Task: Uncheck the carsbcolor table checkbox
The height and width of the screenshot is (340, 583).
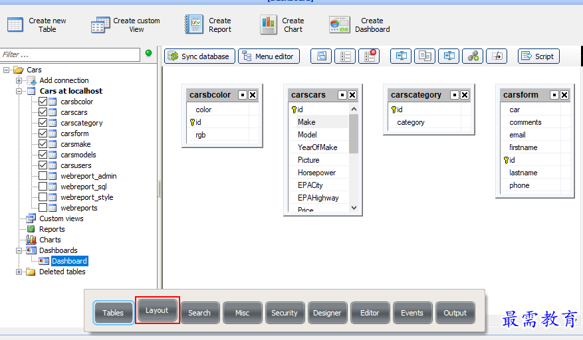Action: (43, 102)
